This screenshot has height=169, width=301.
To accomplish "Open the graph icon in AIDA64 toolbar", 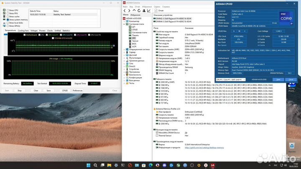I will click(149, 11).
